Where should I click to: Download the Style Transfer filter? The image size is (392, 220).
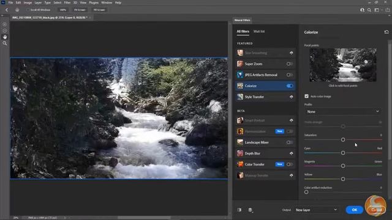pyautogui.click(x=292, y=97)
